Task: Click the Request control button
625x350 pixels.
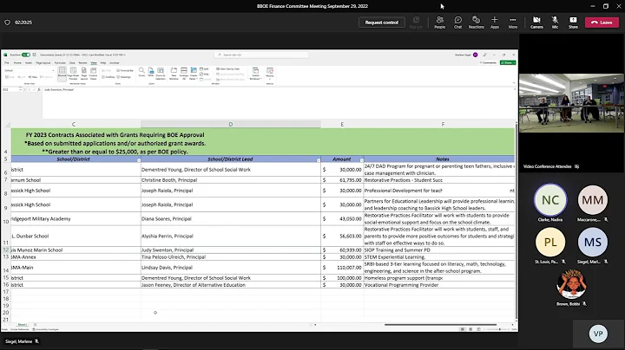Action: 381,23
